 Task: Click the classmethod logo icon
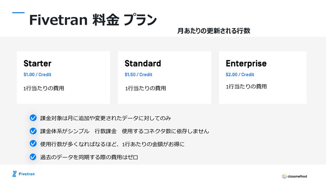pos(284,176)
